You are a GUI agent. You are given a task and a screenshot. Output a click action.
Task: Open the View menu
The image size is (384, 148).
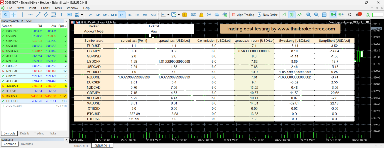(20, 8)
